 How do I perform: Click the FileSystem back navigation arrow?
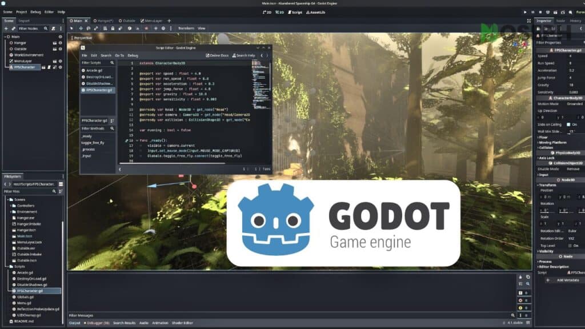click(x=5, y=184)
